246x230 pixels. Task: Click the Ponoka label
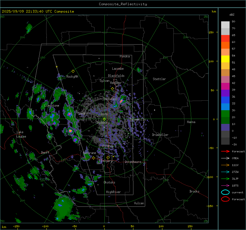pyautogui.click(x=125, y=56)
